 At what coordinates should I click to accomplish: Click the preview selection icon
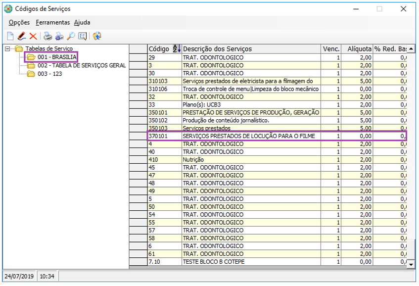pos(82,35)
